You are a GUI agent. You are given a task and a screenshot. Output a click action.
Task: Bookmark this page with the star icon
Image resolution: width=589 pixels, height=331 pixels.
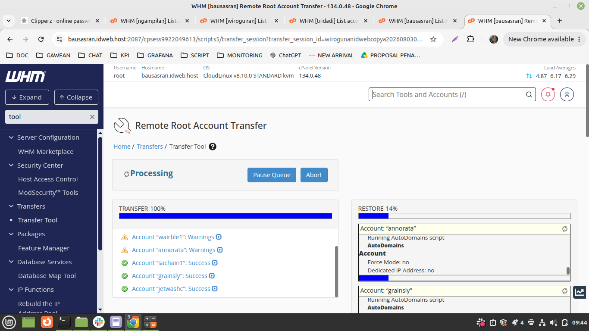coord(433,39)
